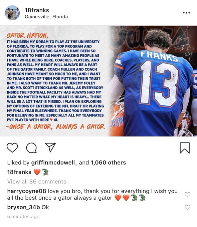Open harrycoyne08 commenter profile
197x227 pixels.
point(27,191)
